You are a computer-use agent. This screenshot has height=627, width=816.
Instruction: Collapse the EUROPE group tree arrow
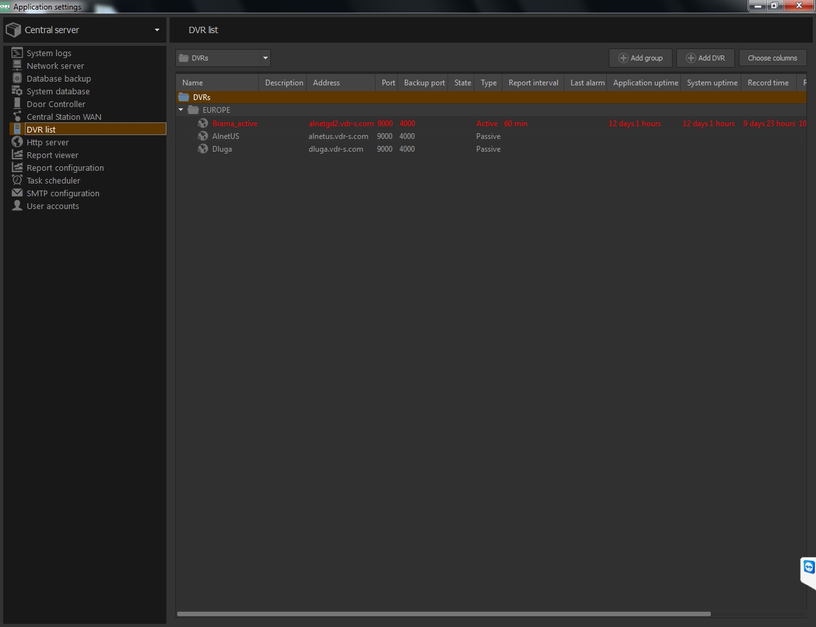(x=181, y=110)
